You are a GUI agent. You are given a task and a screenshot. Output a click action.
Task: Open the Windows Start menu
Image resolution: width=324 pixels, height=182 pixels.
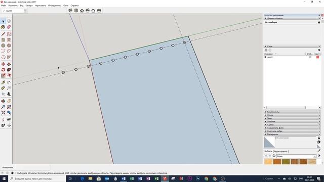point(4,178)
